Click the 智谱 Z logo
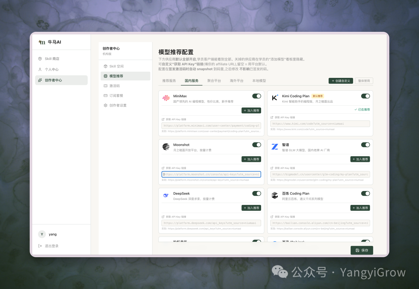The width and height of the screenshot is (419, 289). point(275,147)
